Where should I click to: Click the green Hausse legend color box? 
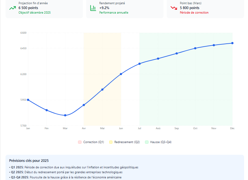147,142
